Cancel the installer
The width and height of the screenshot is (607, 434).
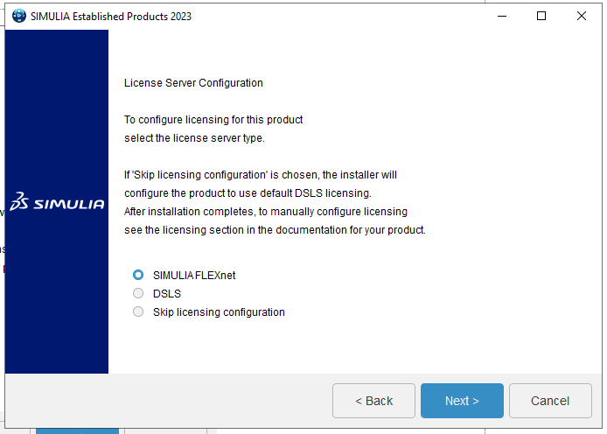tap(550, 401)
